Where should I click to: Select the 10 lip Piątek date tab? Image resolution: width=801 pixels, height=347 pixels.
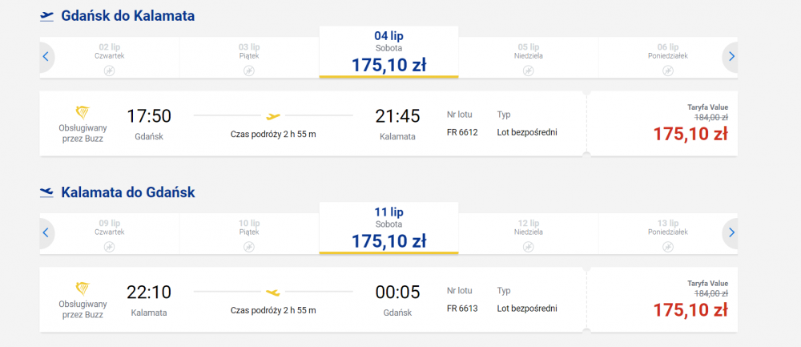[x=249, y=234]
